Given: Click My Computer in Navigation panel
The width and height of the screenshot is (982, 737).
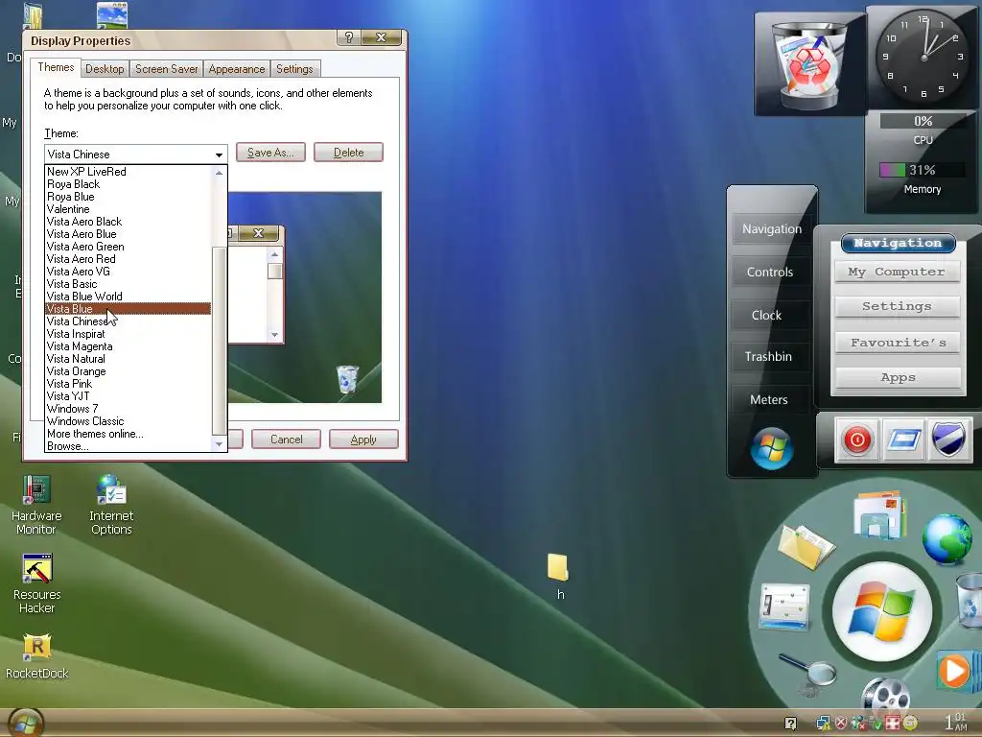Looking at the screenshot, I should 897,272.
